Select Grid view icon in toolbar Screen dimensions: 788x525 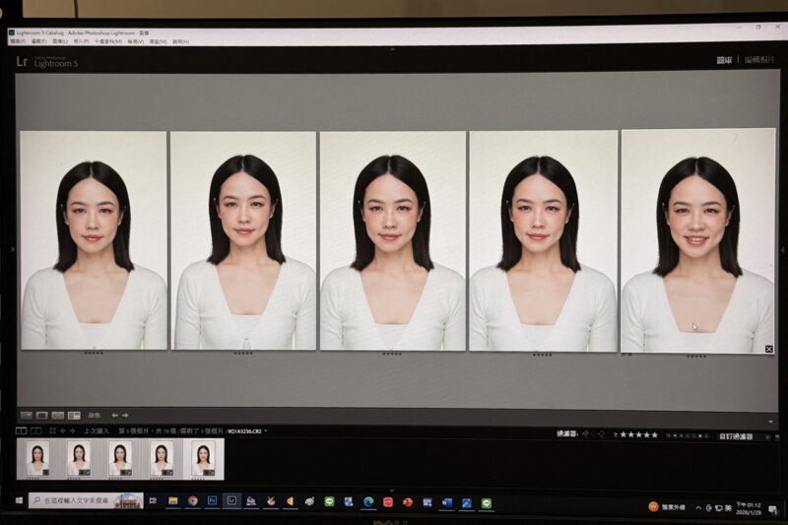(26, 416)
